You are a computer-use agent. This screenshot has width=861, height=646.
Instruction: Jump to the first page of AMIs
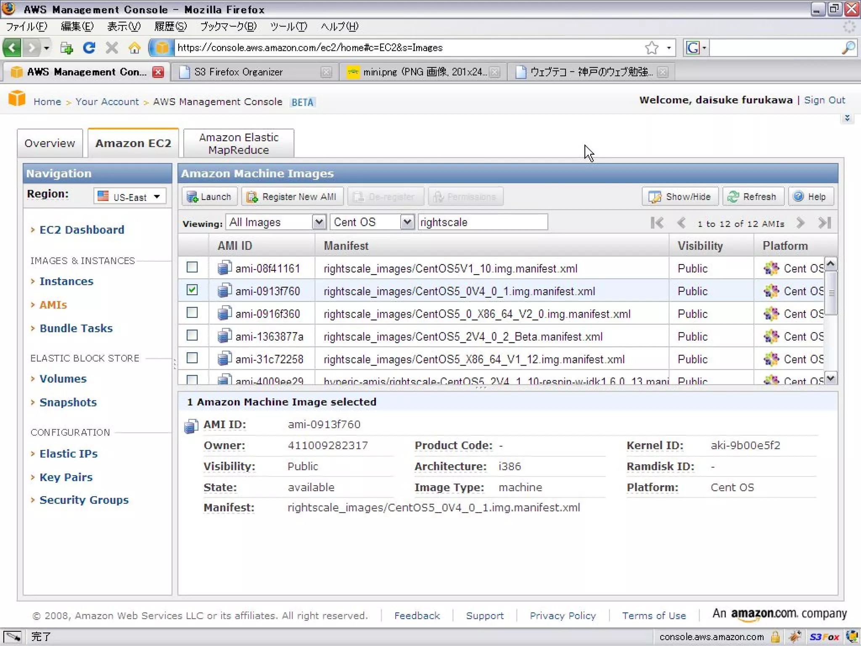pos(657,223)
